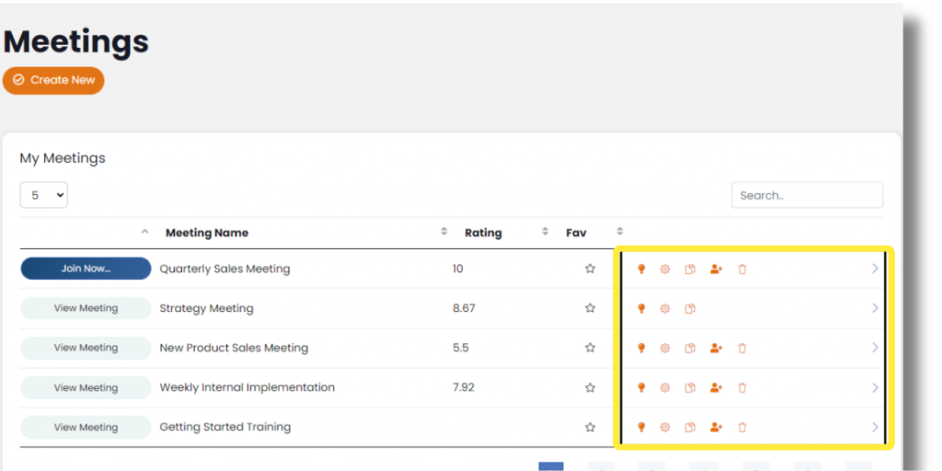Copy the New Product Sales Meeting
The height and width of the screenshot is (471, 942).
[x=690, y=349]
